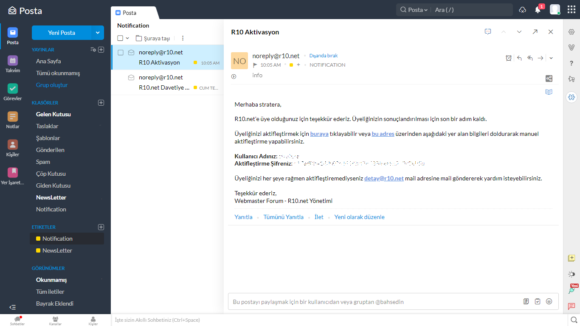Click the reply arrow icon in mail header
Viewport: 580px width, 326px height.
pos(519,58)
